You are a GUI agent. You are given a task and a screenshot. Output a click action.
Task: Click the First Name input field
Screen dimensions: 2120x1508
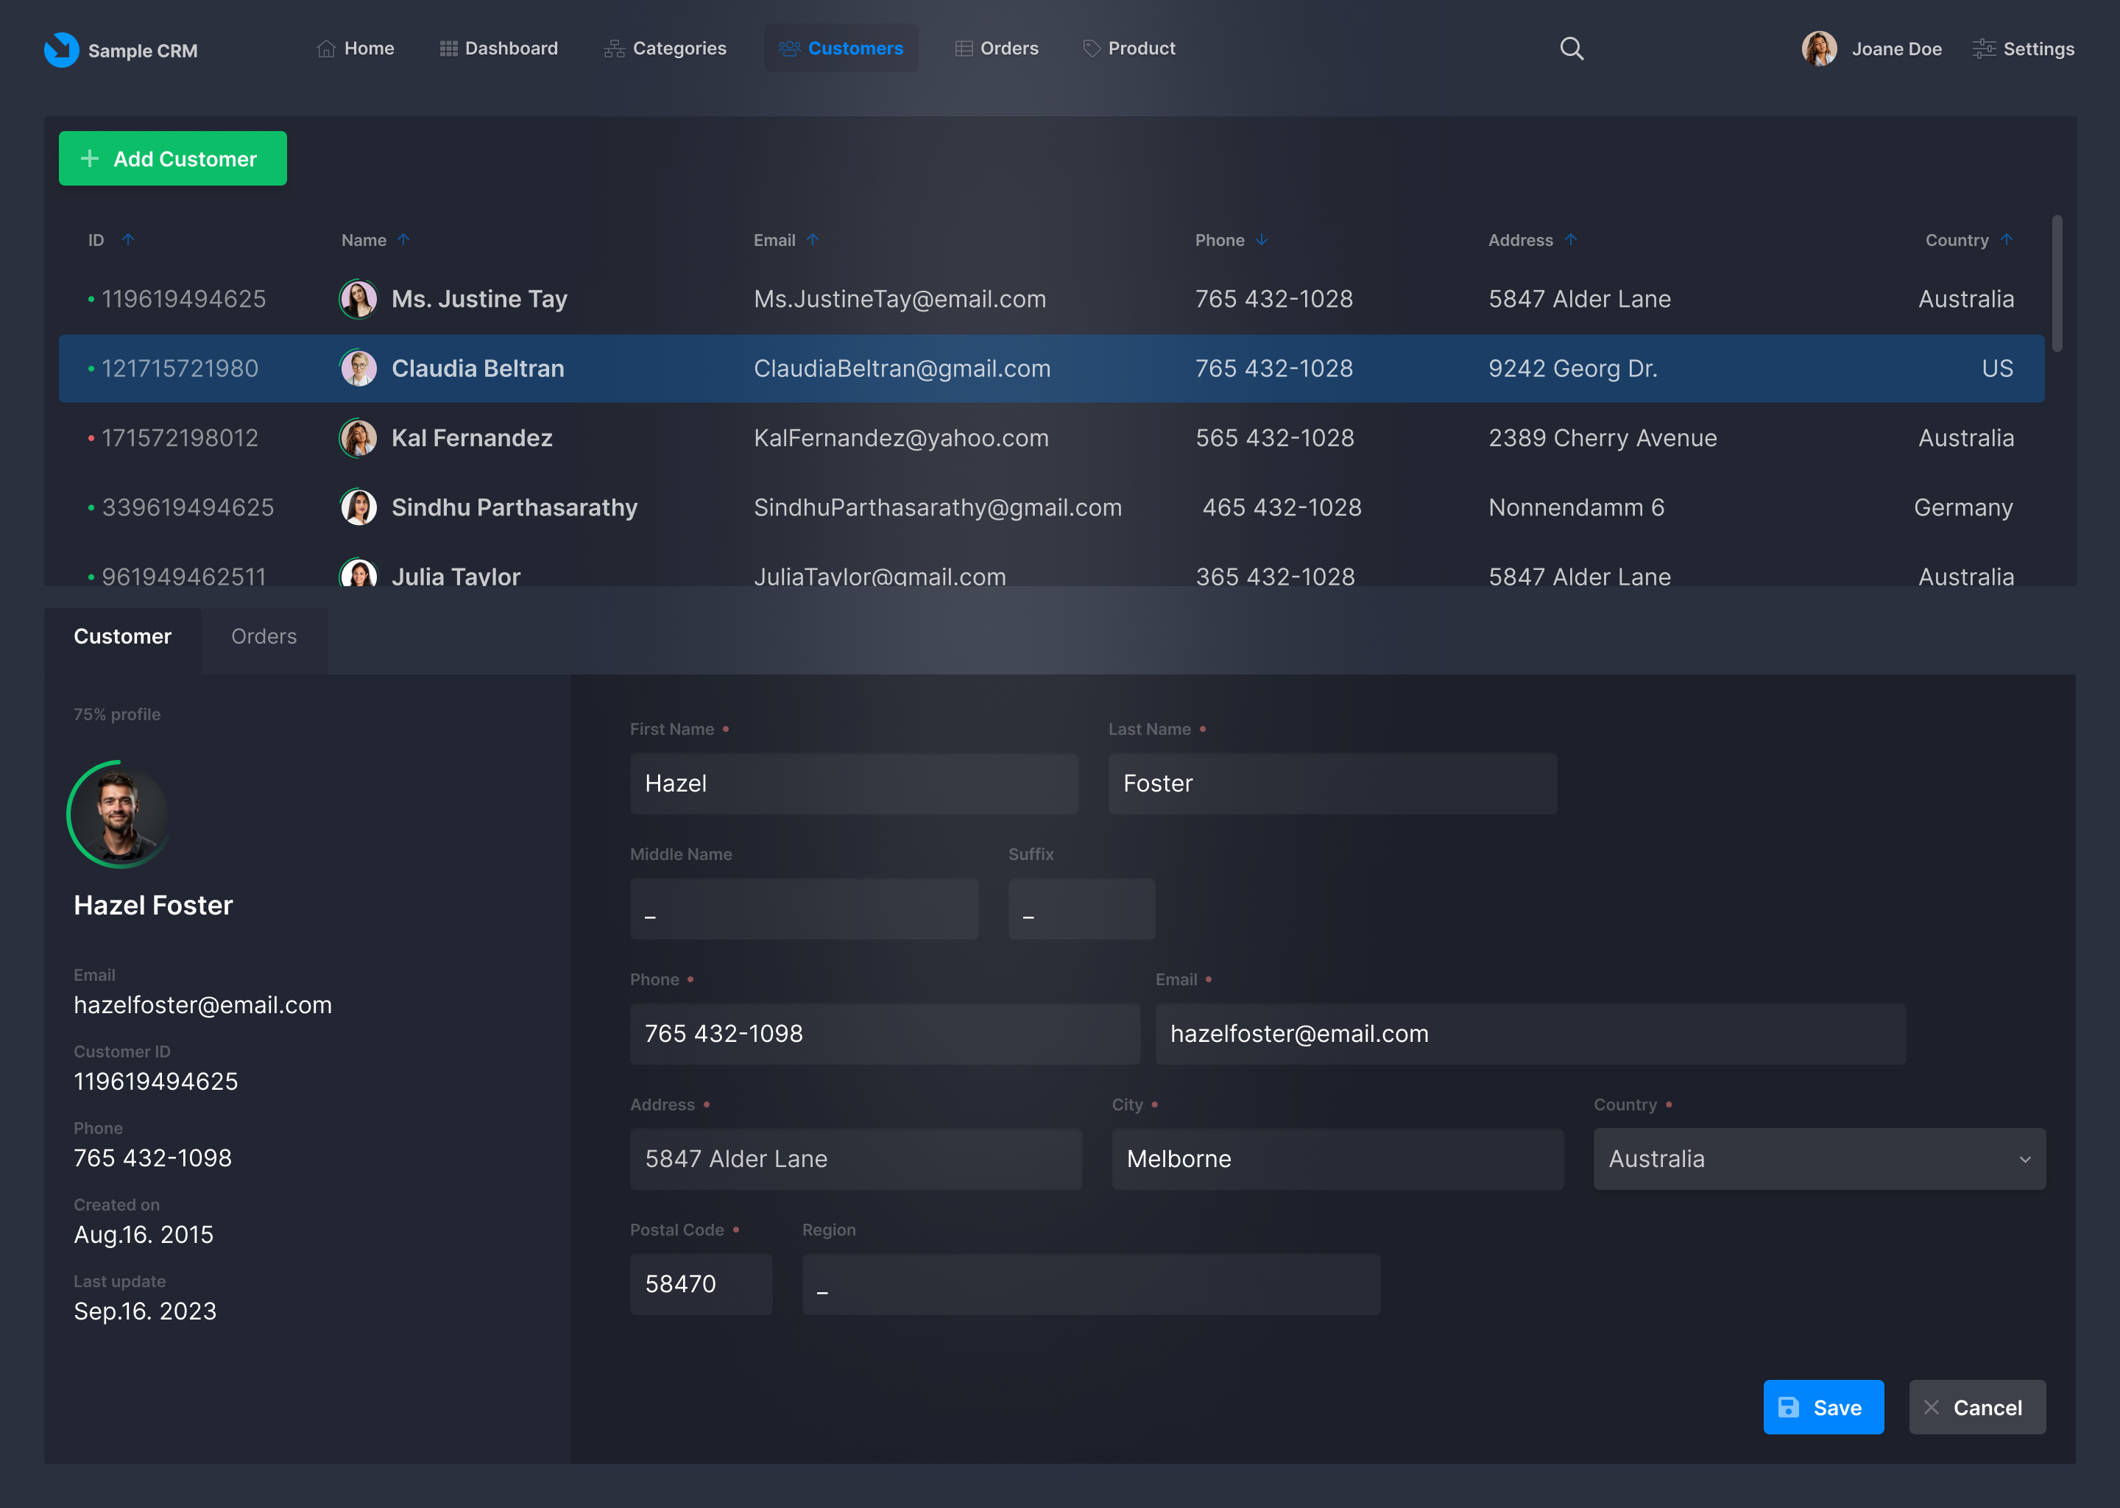853,783
